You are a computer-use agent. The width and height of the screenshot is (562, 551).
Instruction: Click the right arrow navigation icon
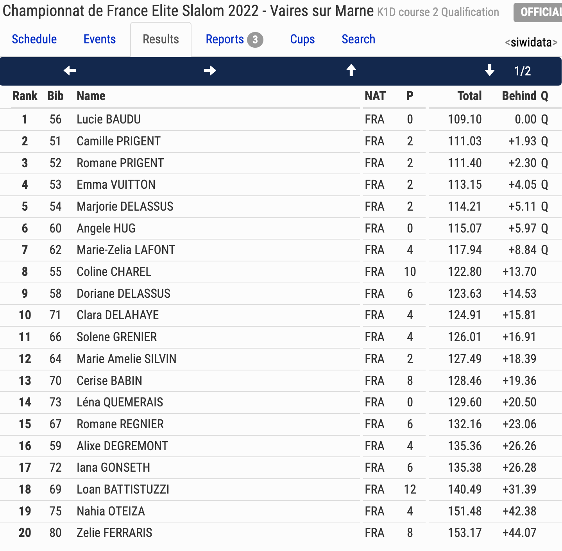[x=210, y=71]
